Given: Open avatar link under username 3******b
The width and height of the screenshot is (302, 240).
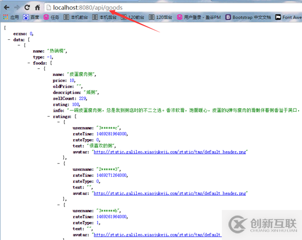Looking at the screenshot, I should (x=158, y=235).
